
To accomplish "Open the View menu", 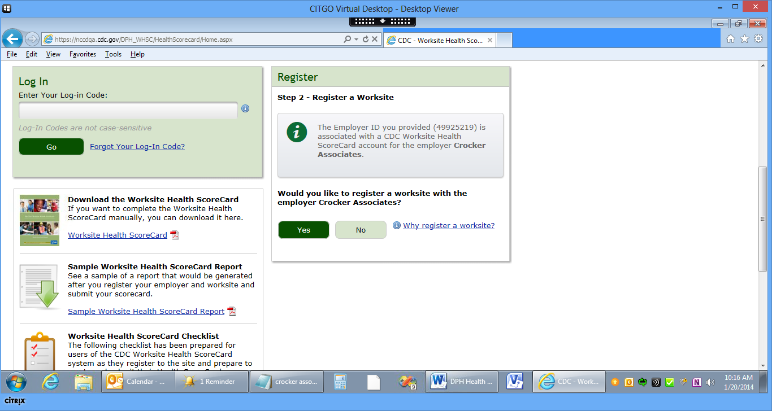I will tap(53, 54).
